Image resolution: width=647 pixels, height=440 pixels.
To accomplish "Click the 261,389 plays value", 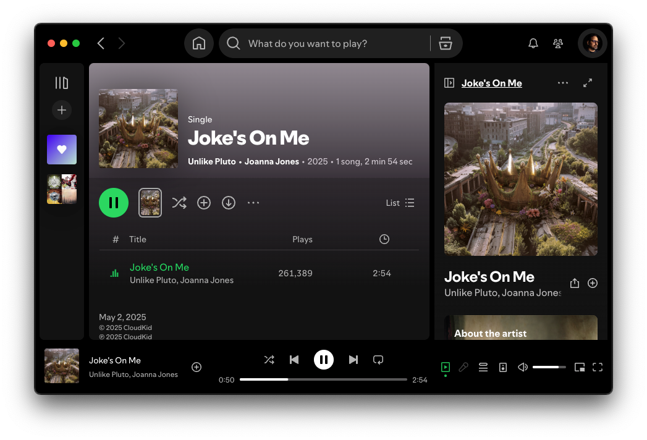I will (x=295, y=273).
